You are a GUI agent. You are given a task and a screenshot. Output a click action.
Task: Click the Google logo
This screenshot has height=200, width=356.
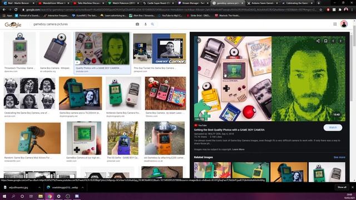tap(13, 24)
